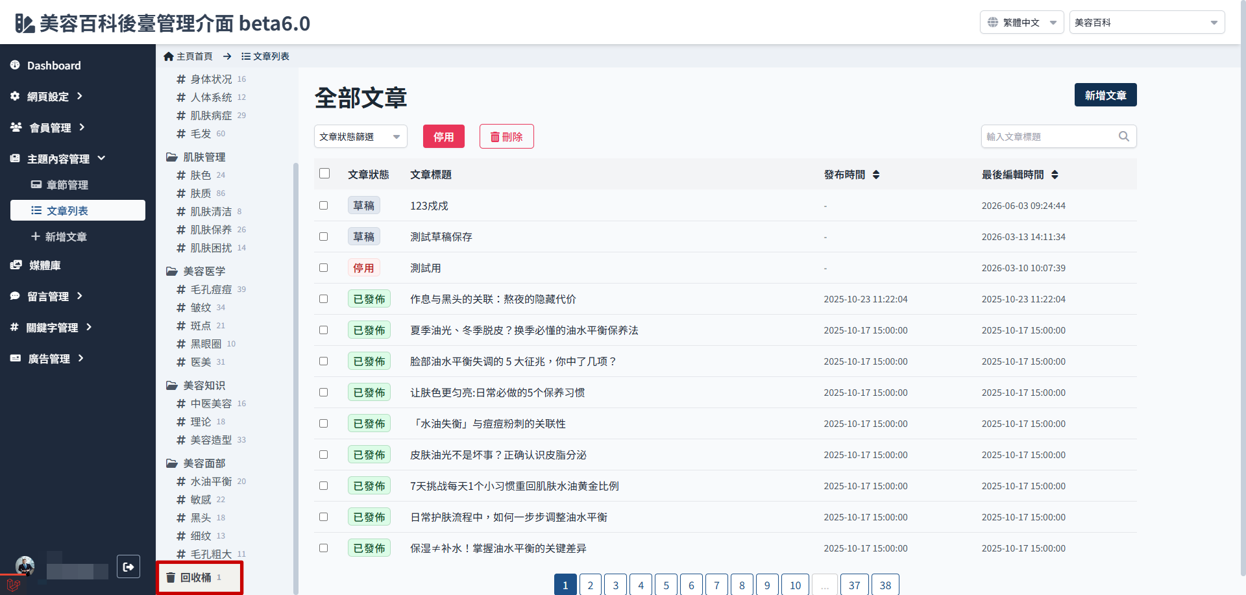Select the 黑眼圈 tag in category list
1246x595 pixels.
pyautogui.click(x=206, y=344)
